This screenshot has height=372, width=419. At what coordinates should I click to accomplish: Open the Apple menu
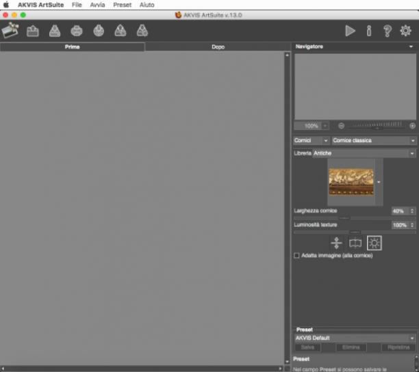[6, 5]
